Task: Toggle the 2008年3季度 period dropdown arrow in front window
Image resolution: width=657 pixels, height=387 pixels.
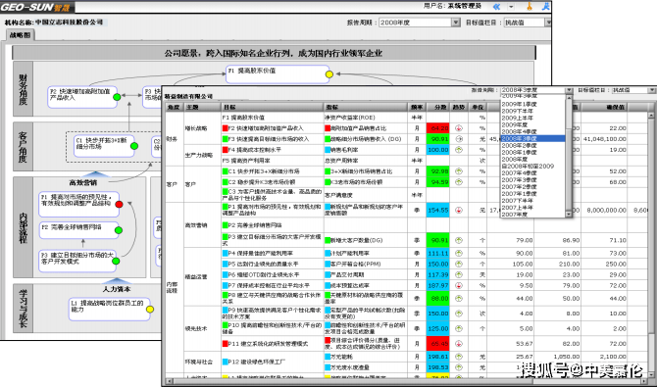Action: [x=569, y=90]
